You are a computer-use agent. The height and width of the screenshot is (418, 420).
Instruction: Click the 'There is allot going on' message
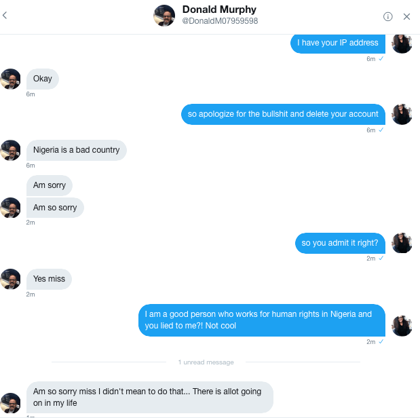tap(149, 397)
